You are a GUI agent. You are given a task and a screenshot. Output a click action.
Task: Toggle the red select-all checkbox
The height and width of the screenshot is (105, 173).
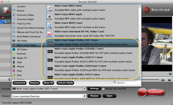[3, 17]
